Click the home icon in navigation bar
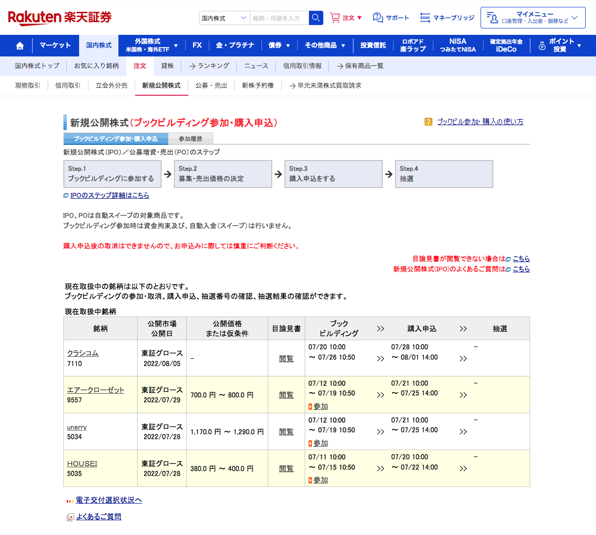Image resolution: width=596 pixels, height=535 pixels. pyautogui.click(x=20, y=46)
